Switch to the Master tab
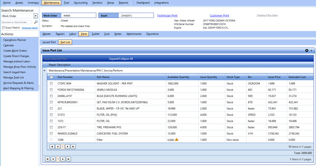The height and width of the screenshot is (166, 316). [47, 34]
